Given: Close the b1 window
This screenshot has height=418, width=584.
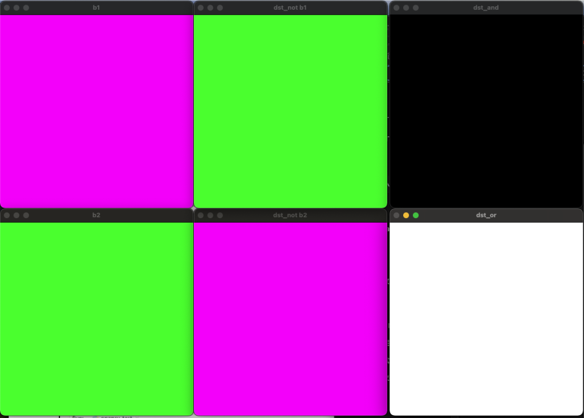Looking at the screenshot, I should tap(7, 8).
